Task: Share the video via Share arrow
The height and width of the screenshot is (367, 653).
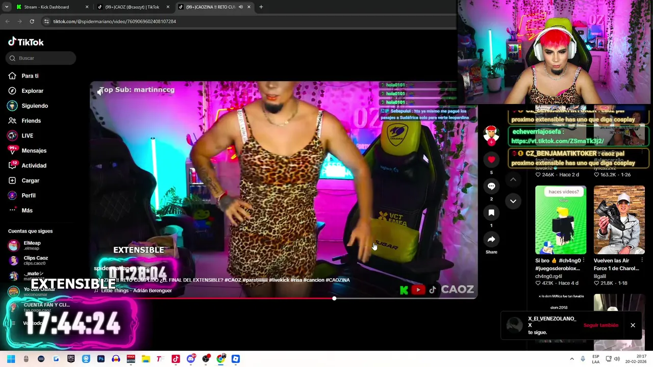Action: 491,239
